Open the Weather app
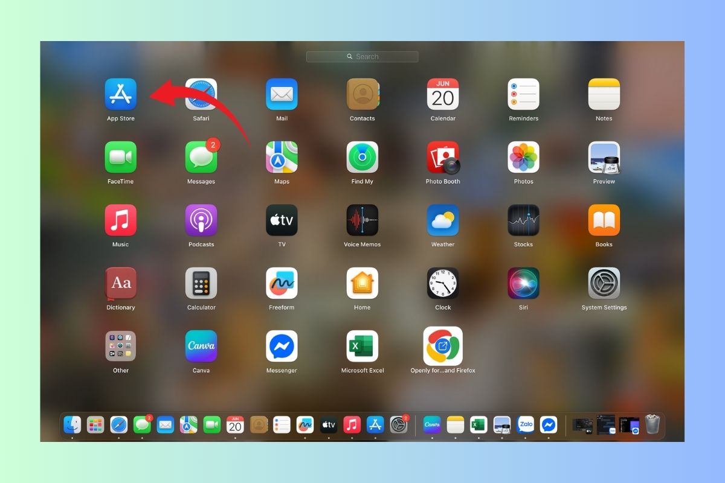This screenshot has width=725, height=483. point(443,220)
